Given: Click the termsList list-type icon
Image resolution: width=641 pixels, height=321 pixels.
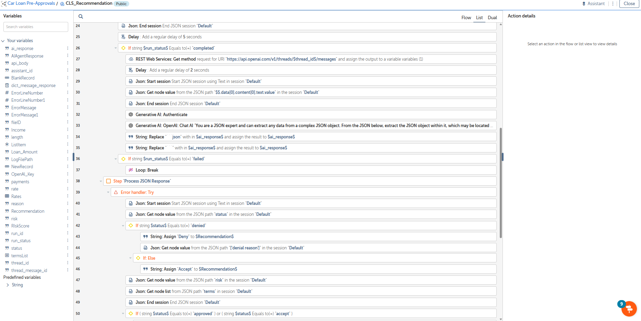Looking at the screenshot, I should [7, 256].
